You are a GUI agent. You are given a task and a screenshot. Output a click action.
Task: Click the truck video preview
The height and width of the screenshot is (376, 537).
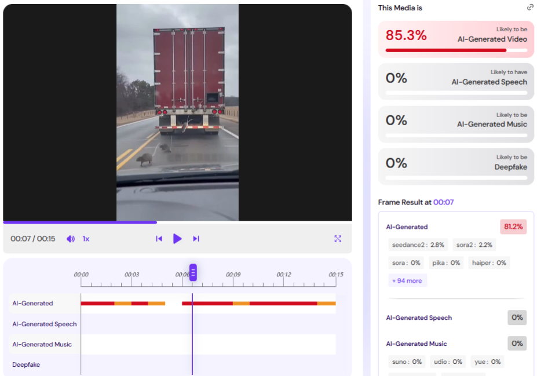(x=177, y=112)
